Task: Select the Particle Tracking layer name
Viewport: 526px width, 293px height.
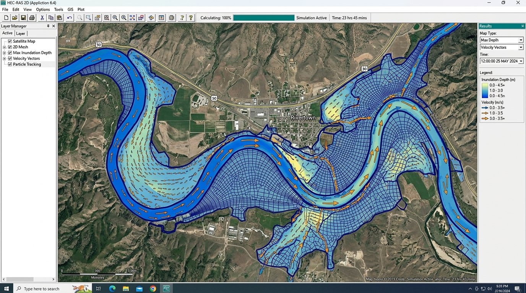Action: point(27,64)
